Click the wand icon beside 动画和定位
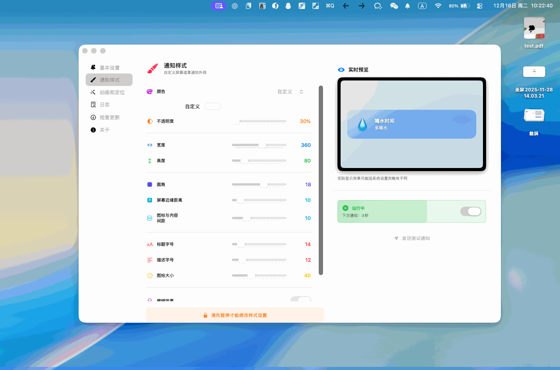The height and width of the screenshot is (370, 560). point(93,92)
